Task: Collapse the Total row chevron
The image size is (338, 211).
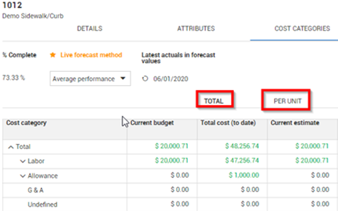Action: (x=11, y=147)
